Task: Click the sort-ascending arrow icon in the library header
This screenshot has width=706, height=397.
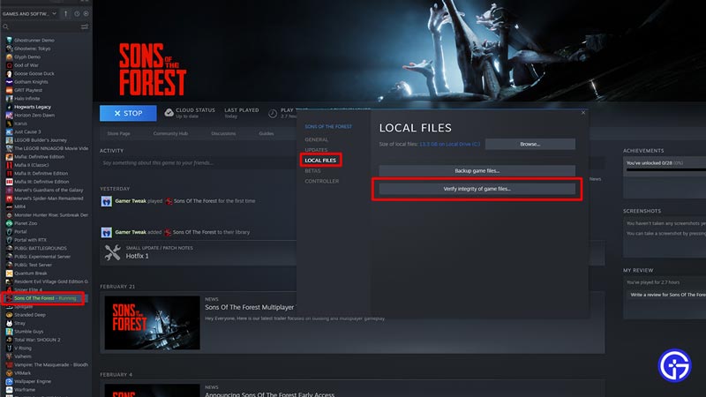Action: click(x=65, y=14)
